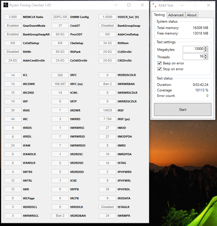Click the tPHYRDL value 26
This screenshot has width=217, height=226.
pos(107,189)
